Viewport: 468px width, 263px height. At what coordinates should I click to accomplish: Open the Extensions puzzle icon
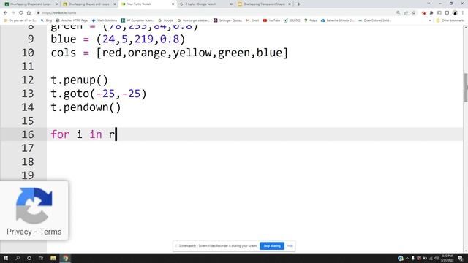pyautogui.click(x=431, y=13)
